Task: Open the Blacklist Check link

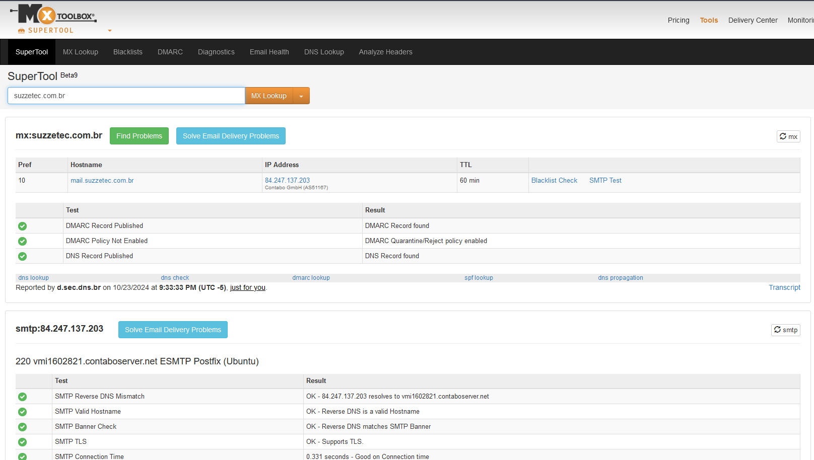Action: coord(554,180)
